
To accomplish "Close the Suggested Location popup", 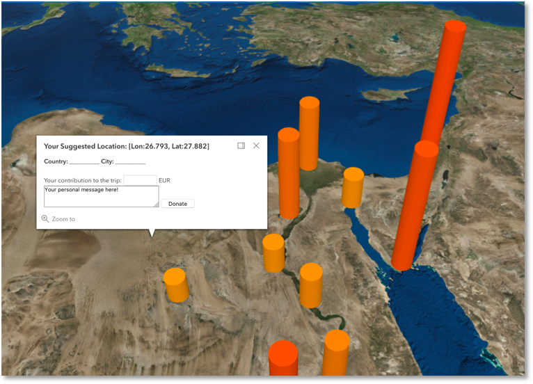I will coord(256,145).
